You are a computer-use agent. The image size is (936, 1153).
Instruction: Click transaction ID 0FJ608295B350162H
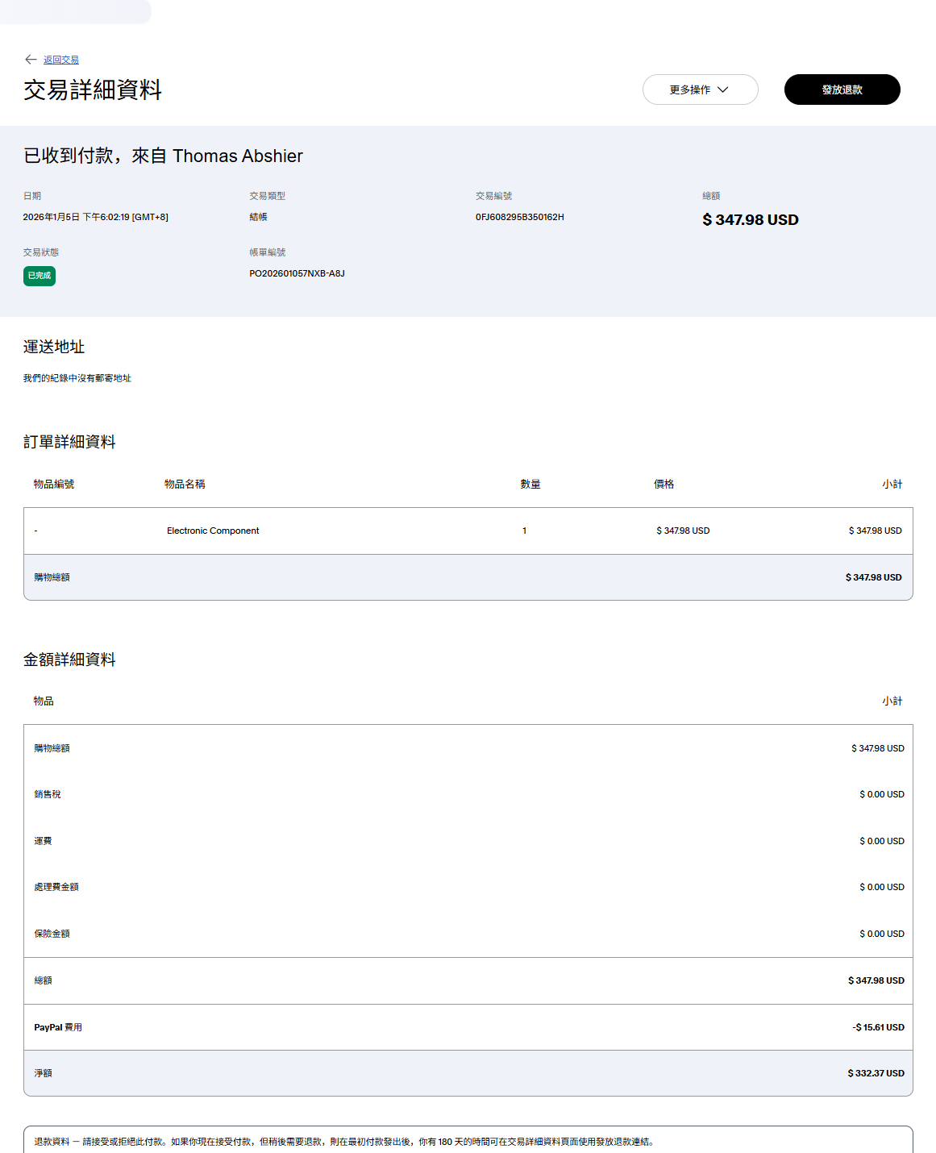pos(519,217)
